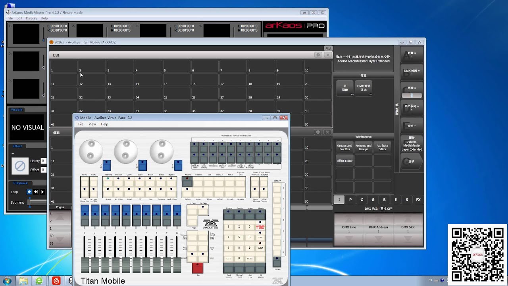Image resolution: width=508 pixels, height=286 pixels.
Task: Click the Clear key on the keypad
Action: coord(260,247)
